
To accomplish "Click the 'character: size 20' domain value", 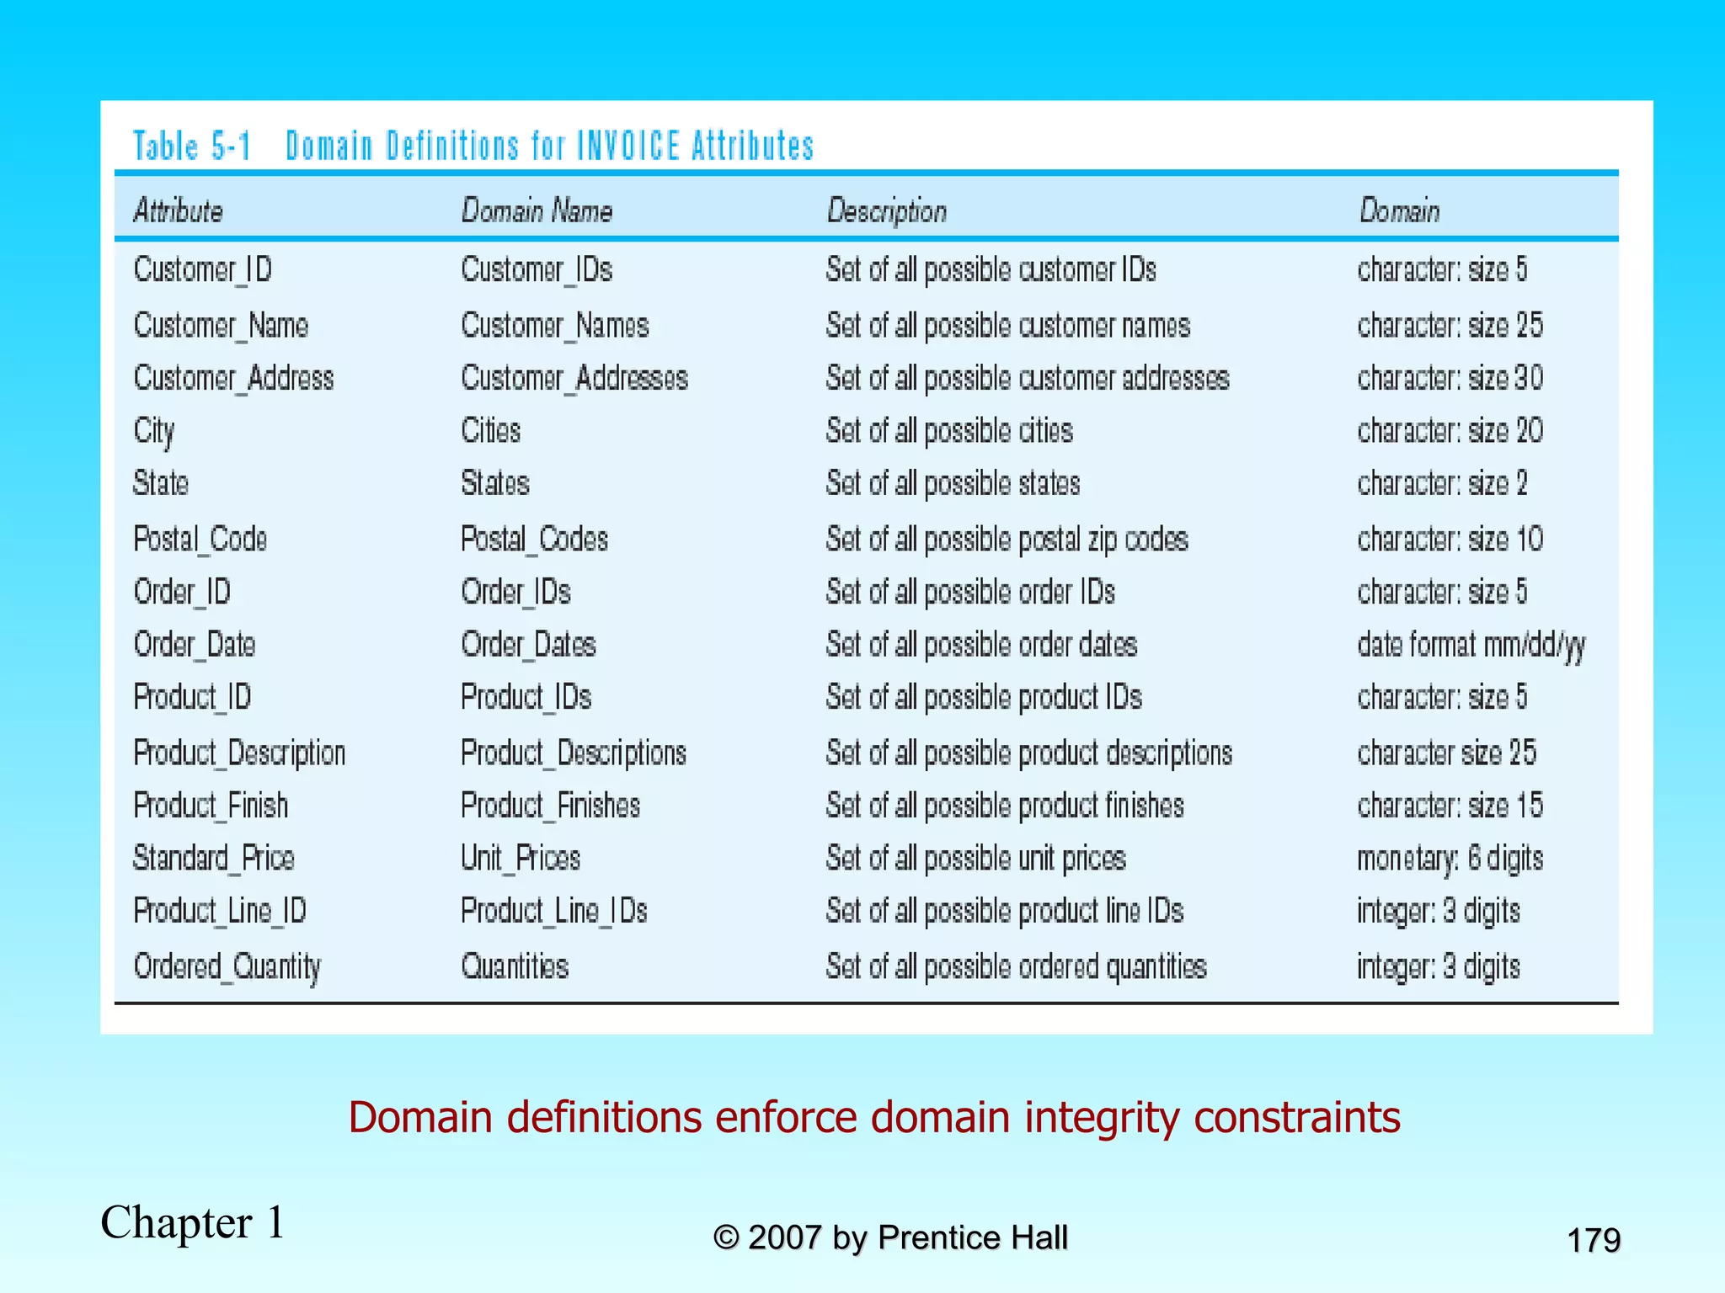I will (1450, 431).
